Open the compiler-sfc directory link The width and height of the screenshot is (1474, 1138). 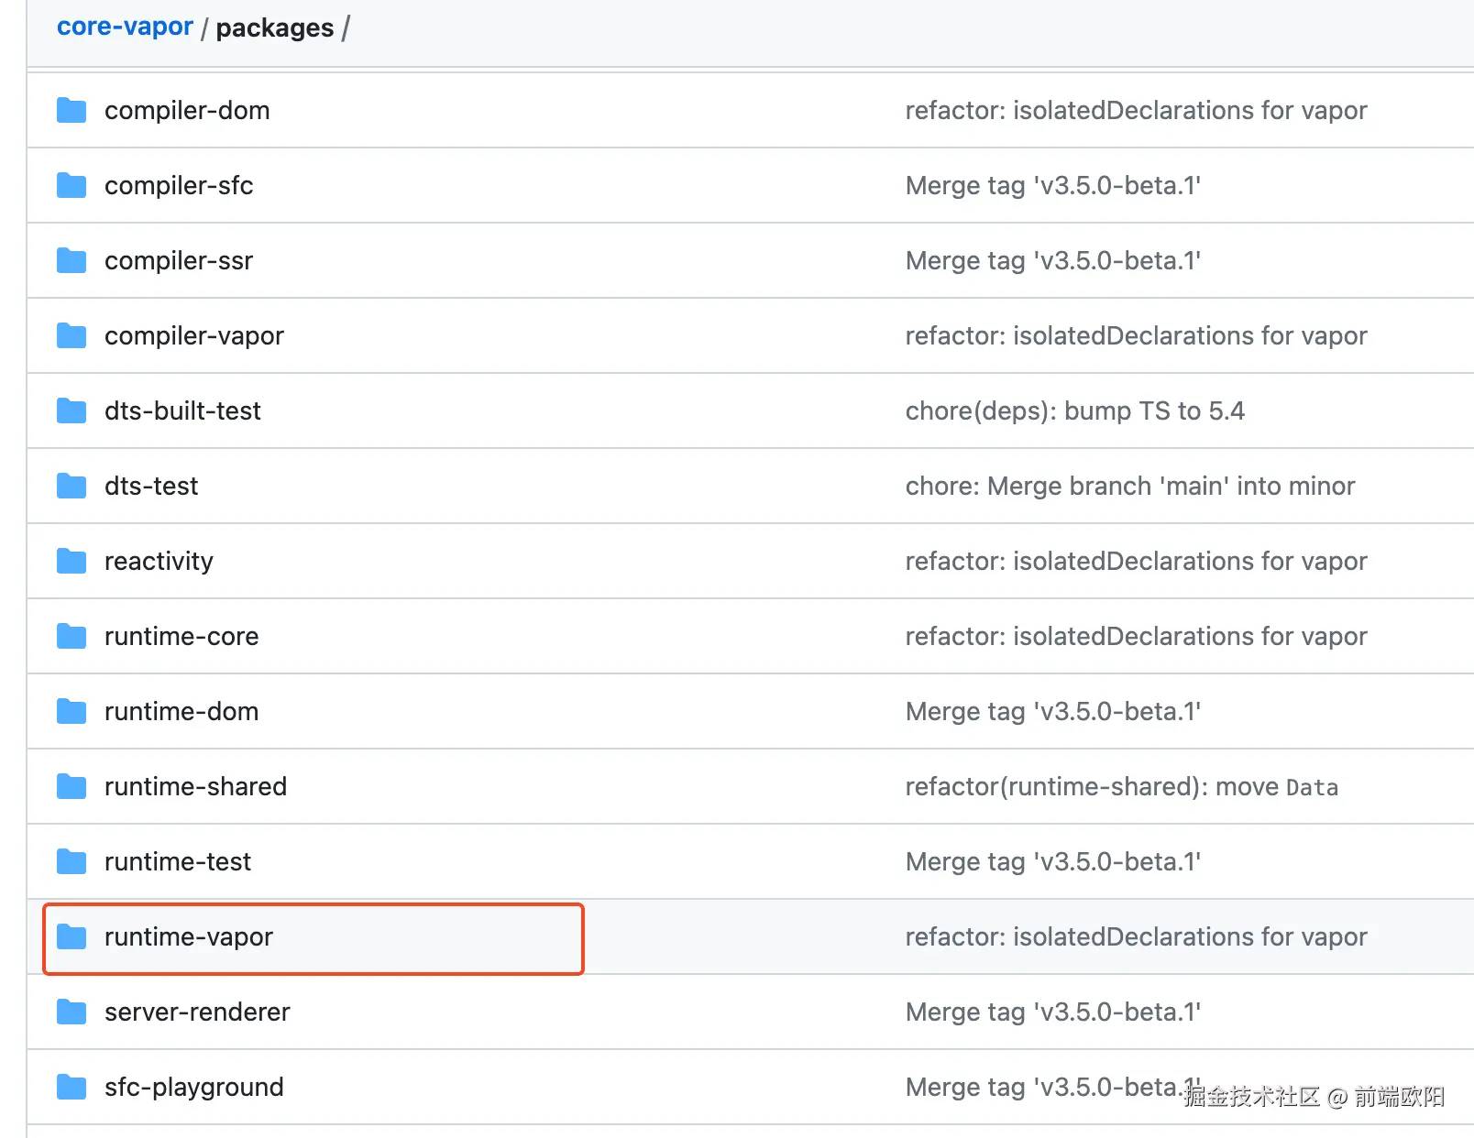179,186
